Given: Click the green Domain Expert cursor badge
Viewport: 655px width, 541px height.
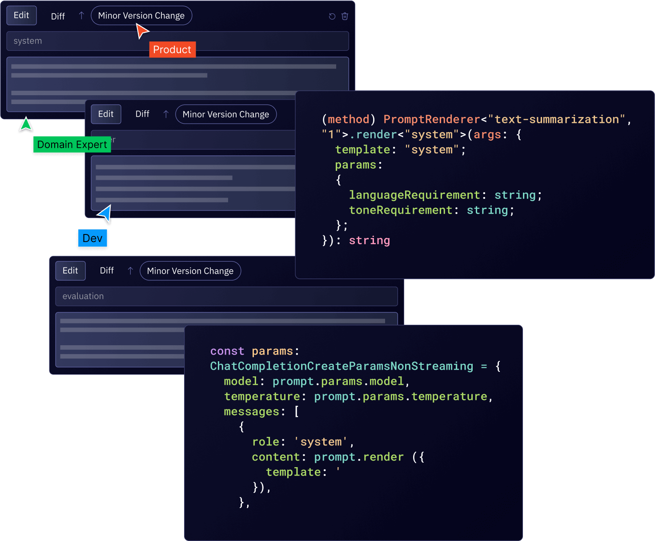Looking at the screenshot, I should [x=72, y=144].
